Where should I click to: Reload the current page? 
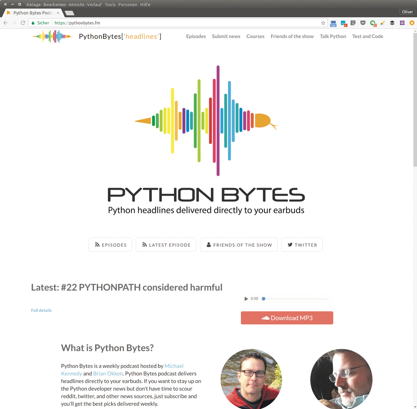point(23,23)
